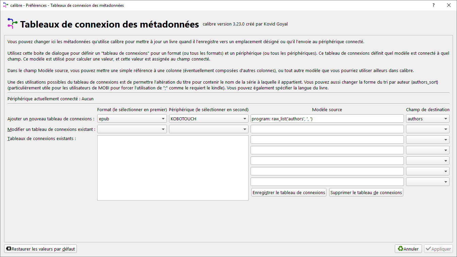
Task: Open device dropdown for modifying existing plugboard
Action: click(x=208, y=129)
